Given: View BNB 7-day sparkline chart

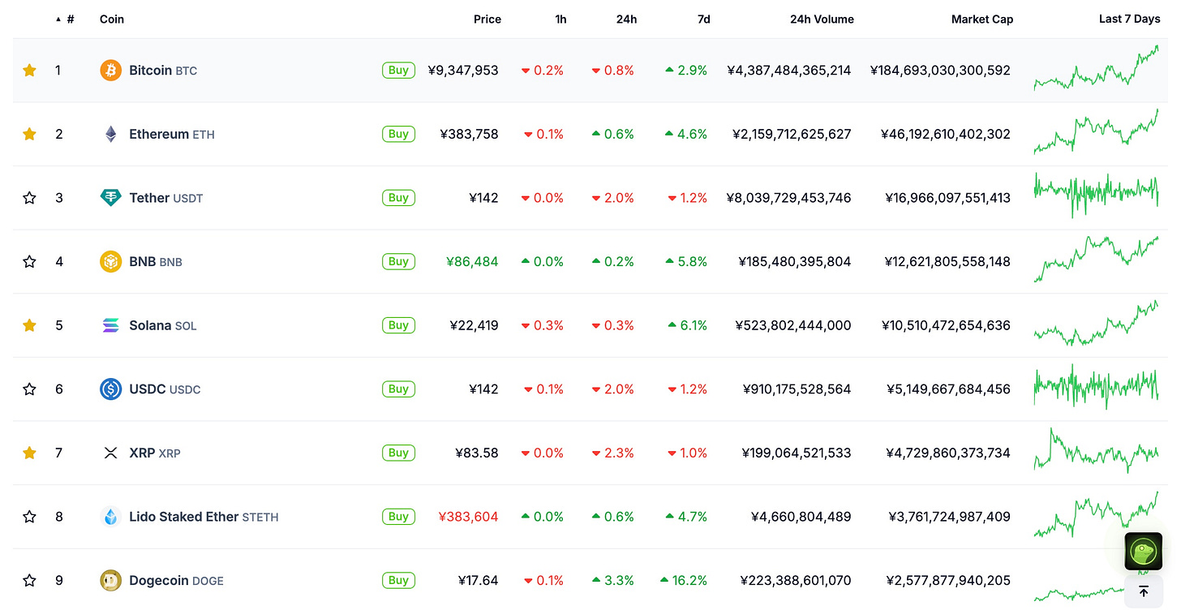Looking at the screenshot, I should (1097, 259).
